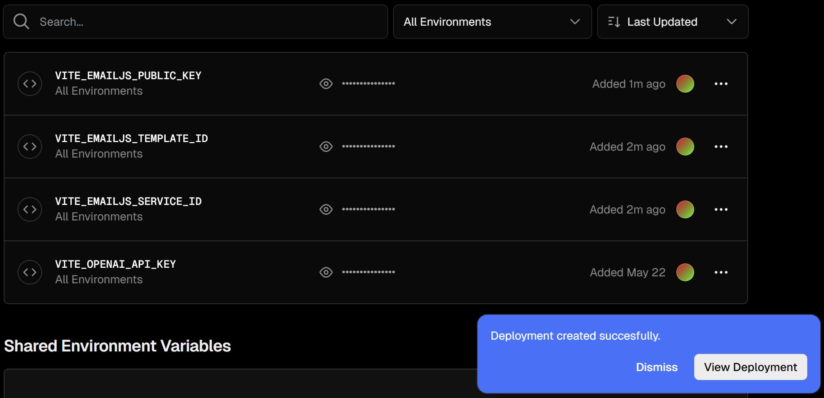Reveal the VITE_EMAILJS_PUBLIC_KEY value
This screenshot has height=398, width=824.
point(326,84)
